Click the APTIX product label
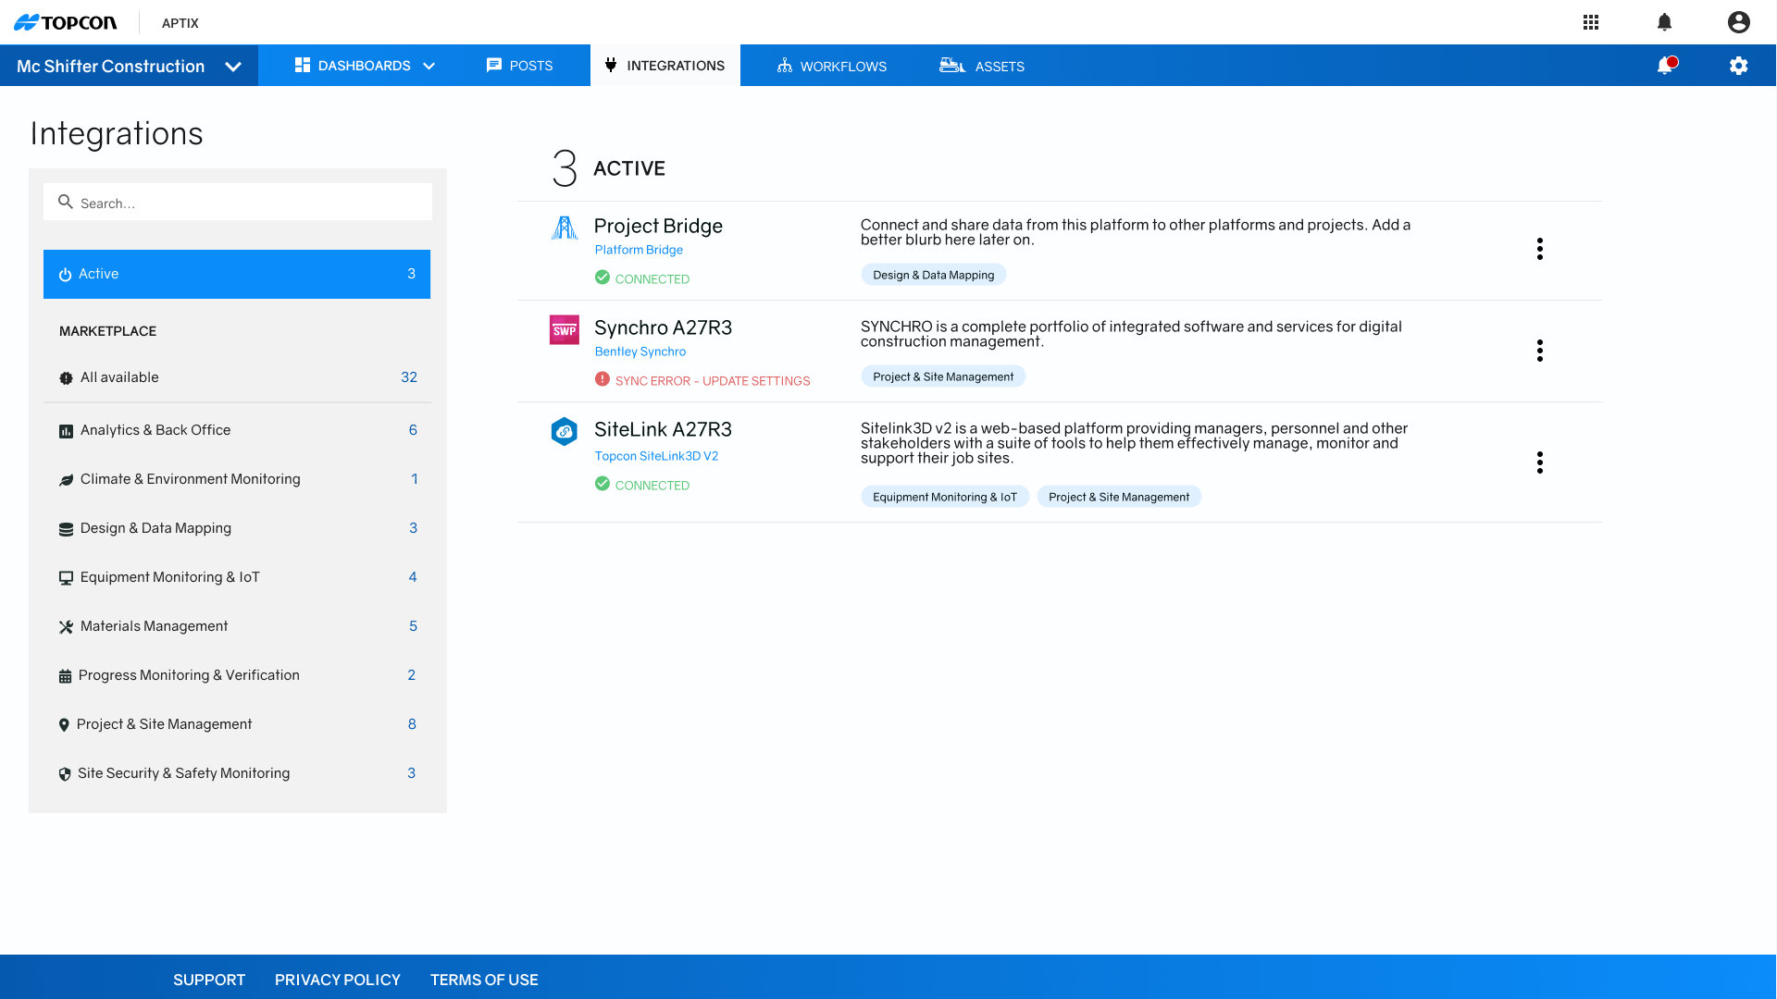This screenshot has height=999, width=1777. tap(180, 23)
